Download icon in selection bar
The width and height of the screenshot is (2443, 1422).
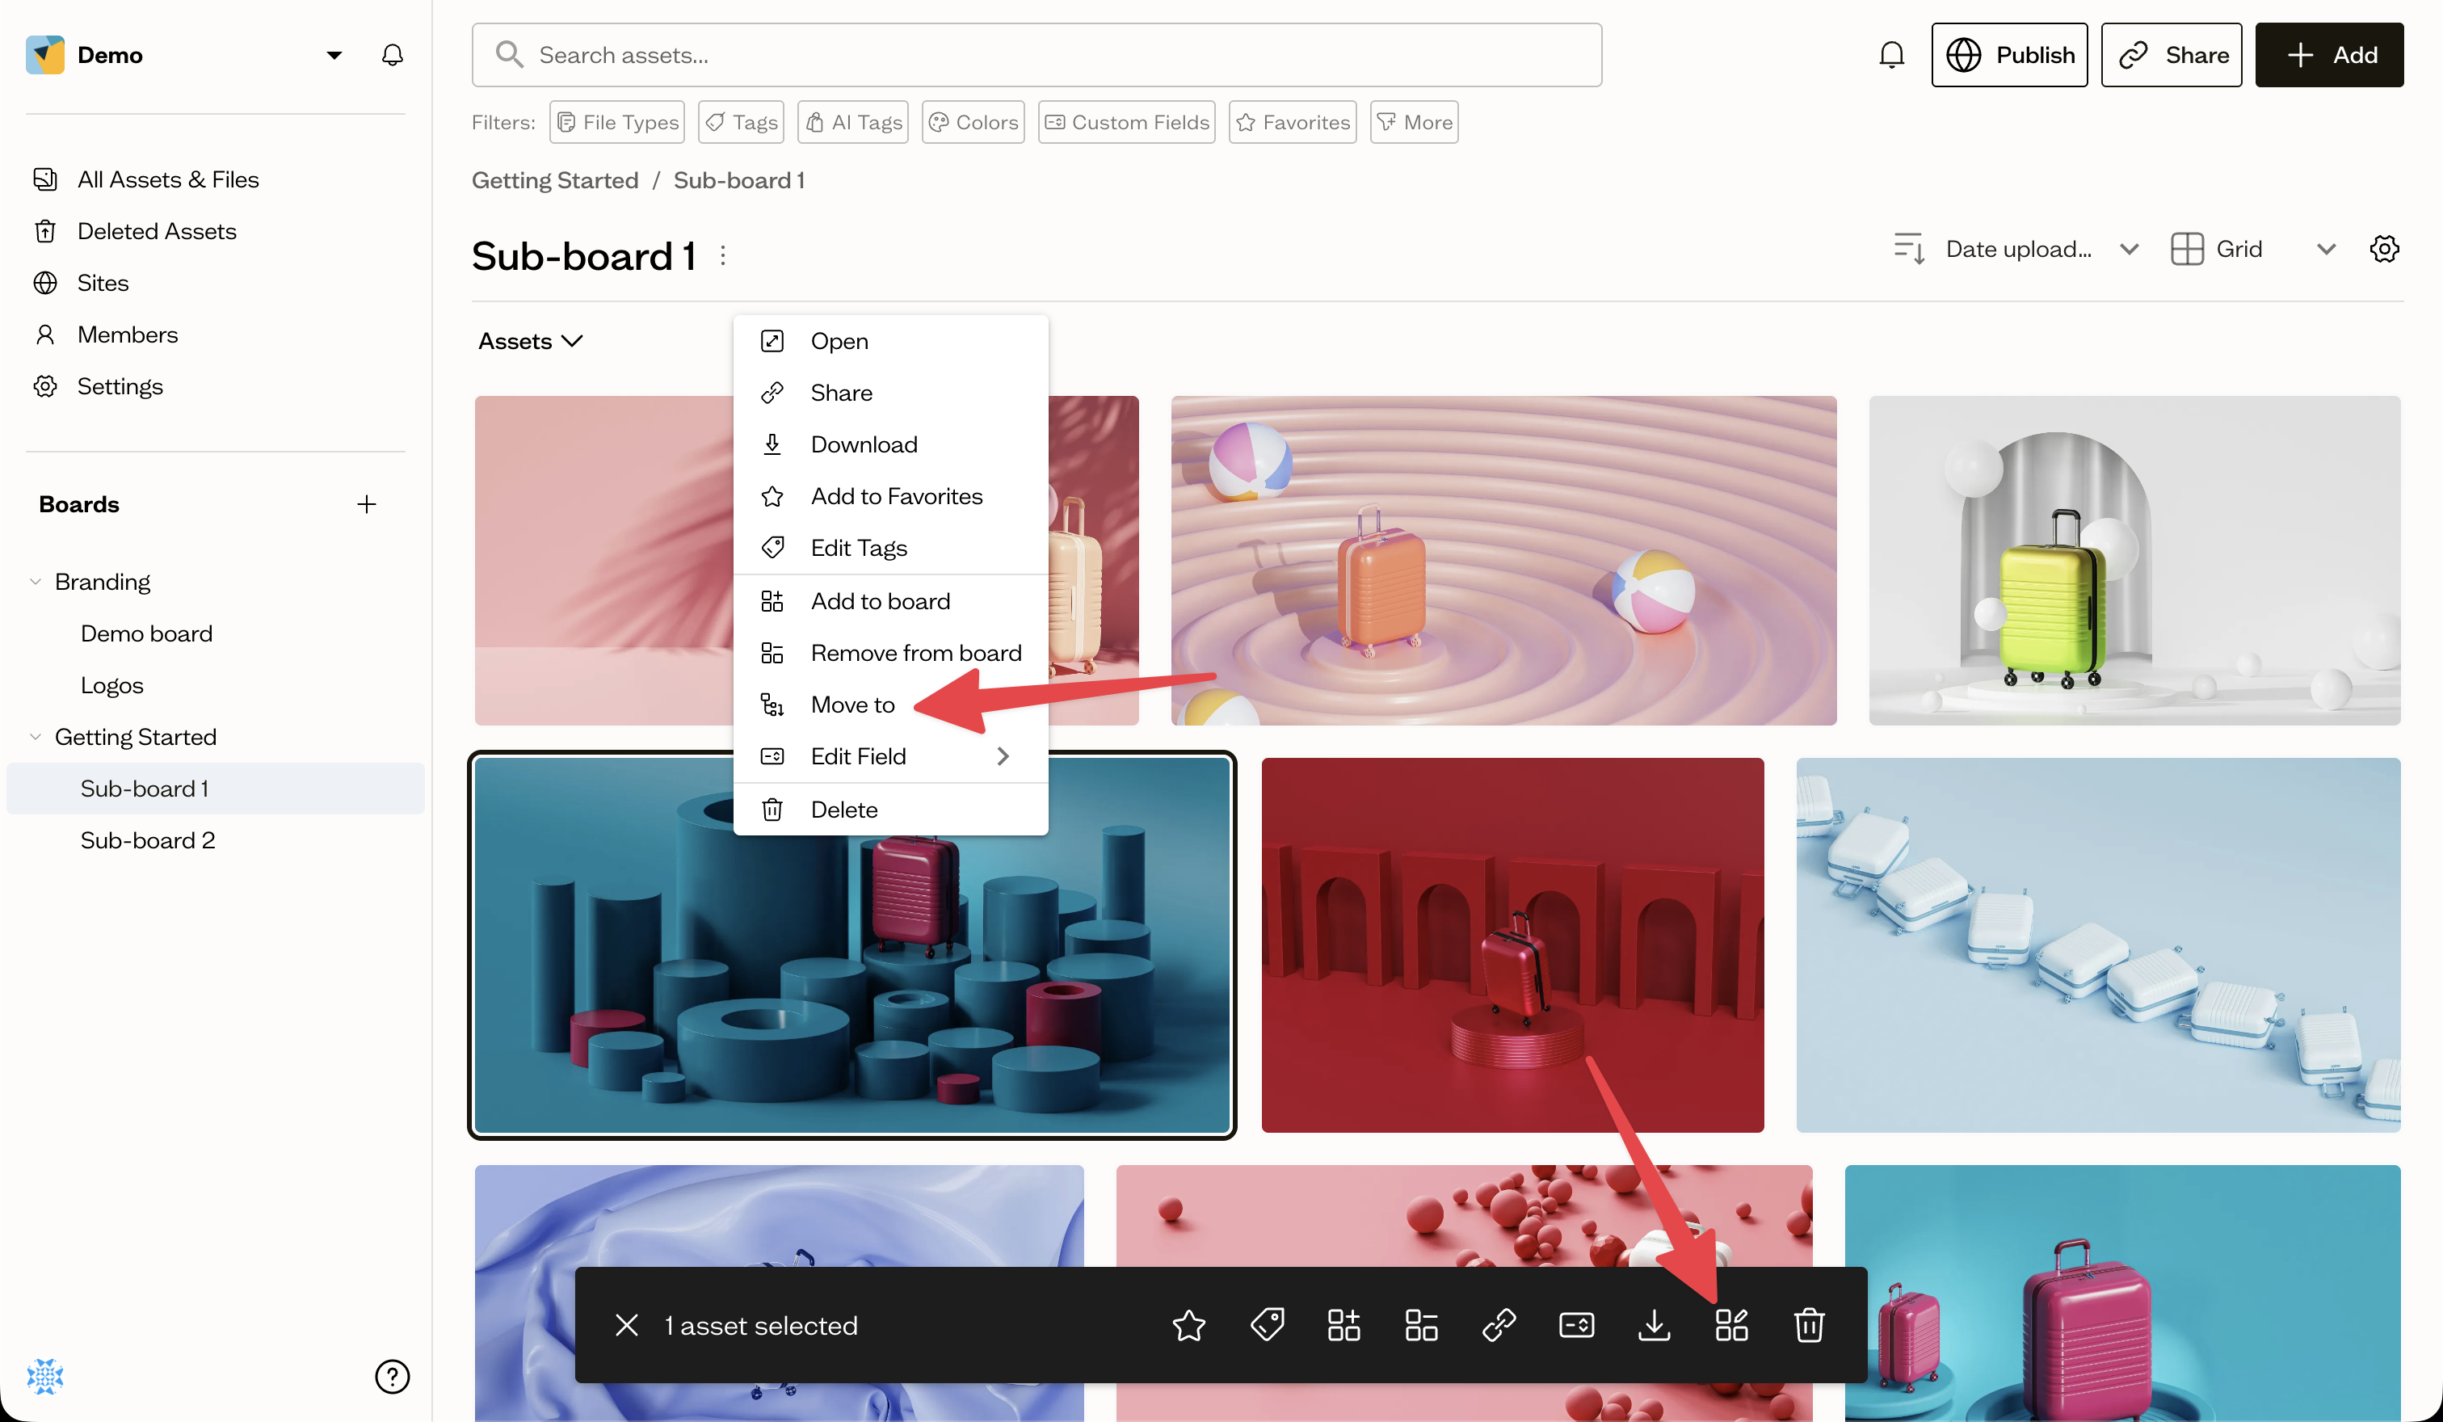pos(1654,1324)
